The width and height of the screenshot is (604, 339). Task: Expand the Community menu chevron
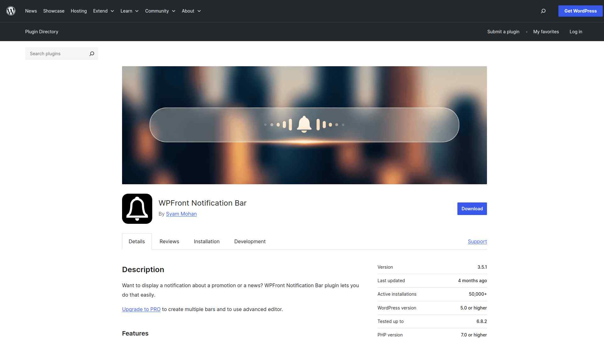click(174, 11)
